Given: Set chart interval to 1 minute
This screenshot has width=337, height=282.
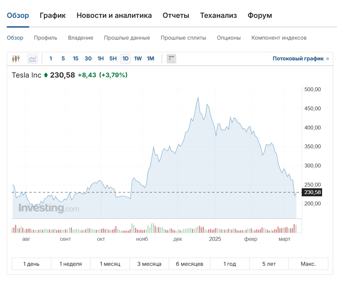Looking at the screenshot, I should pos(51,58).
